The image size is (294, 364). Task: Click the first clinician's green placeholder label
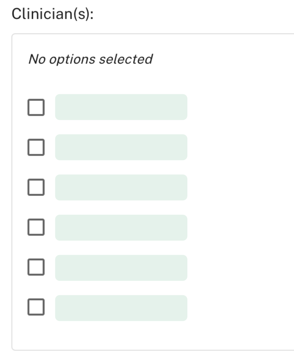pos(121,107)
